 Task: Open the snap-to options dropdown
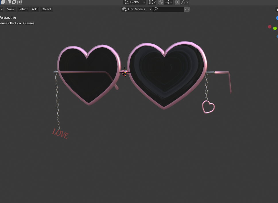(171, 2)
